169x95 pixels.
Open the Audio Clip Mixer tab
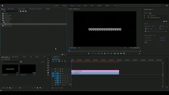[x=35, y=9]
